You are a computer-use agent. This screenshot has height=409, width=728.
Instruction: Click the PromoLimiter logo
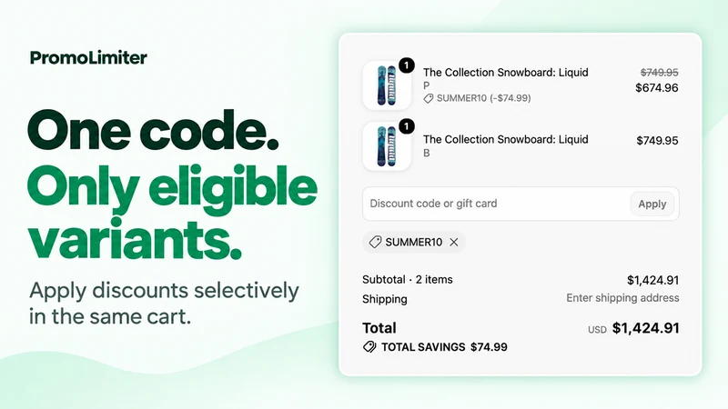[88, 57]
